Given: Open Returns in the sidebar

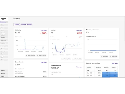Looking at the screenshot, I should point(4,28).
